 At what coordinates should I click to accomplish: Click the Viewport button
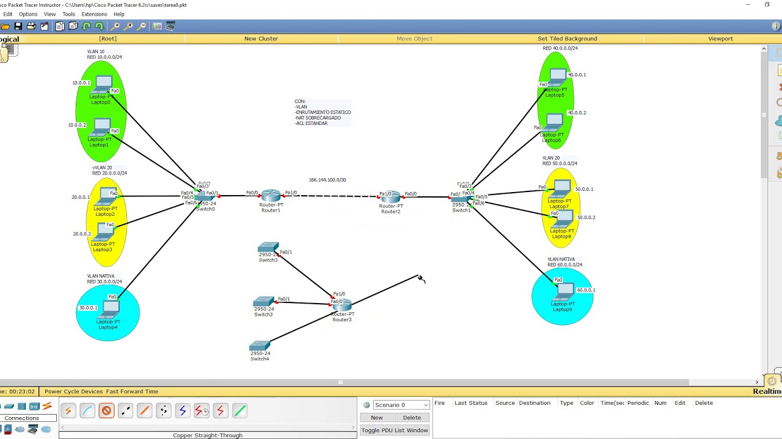tap(720, 38)
